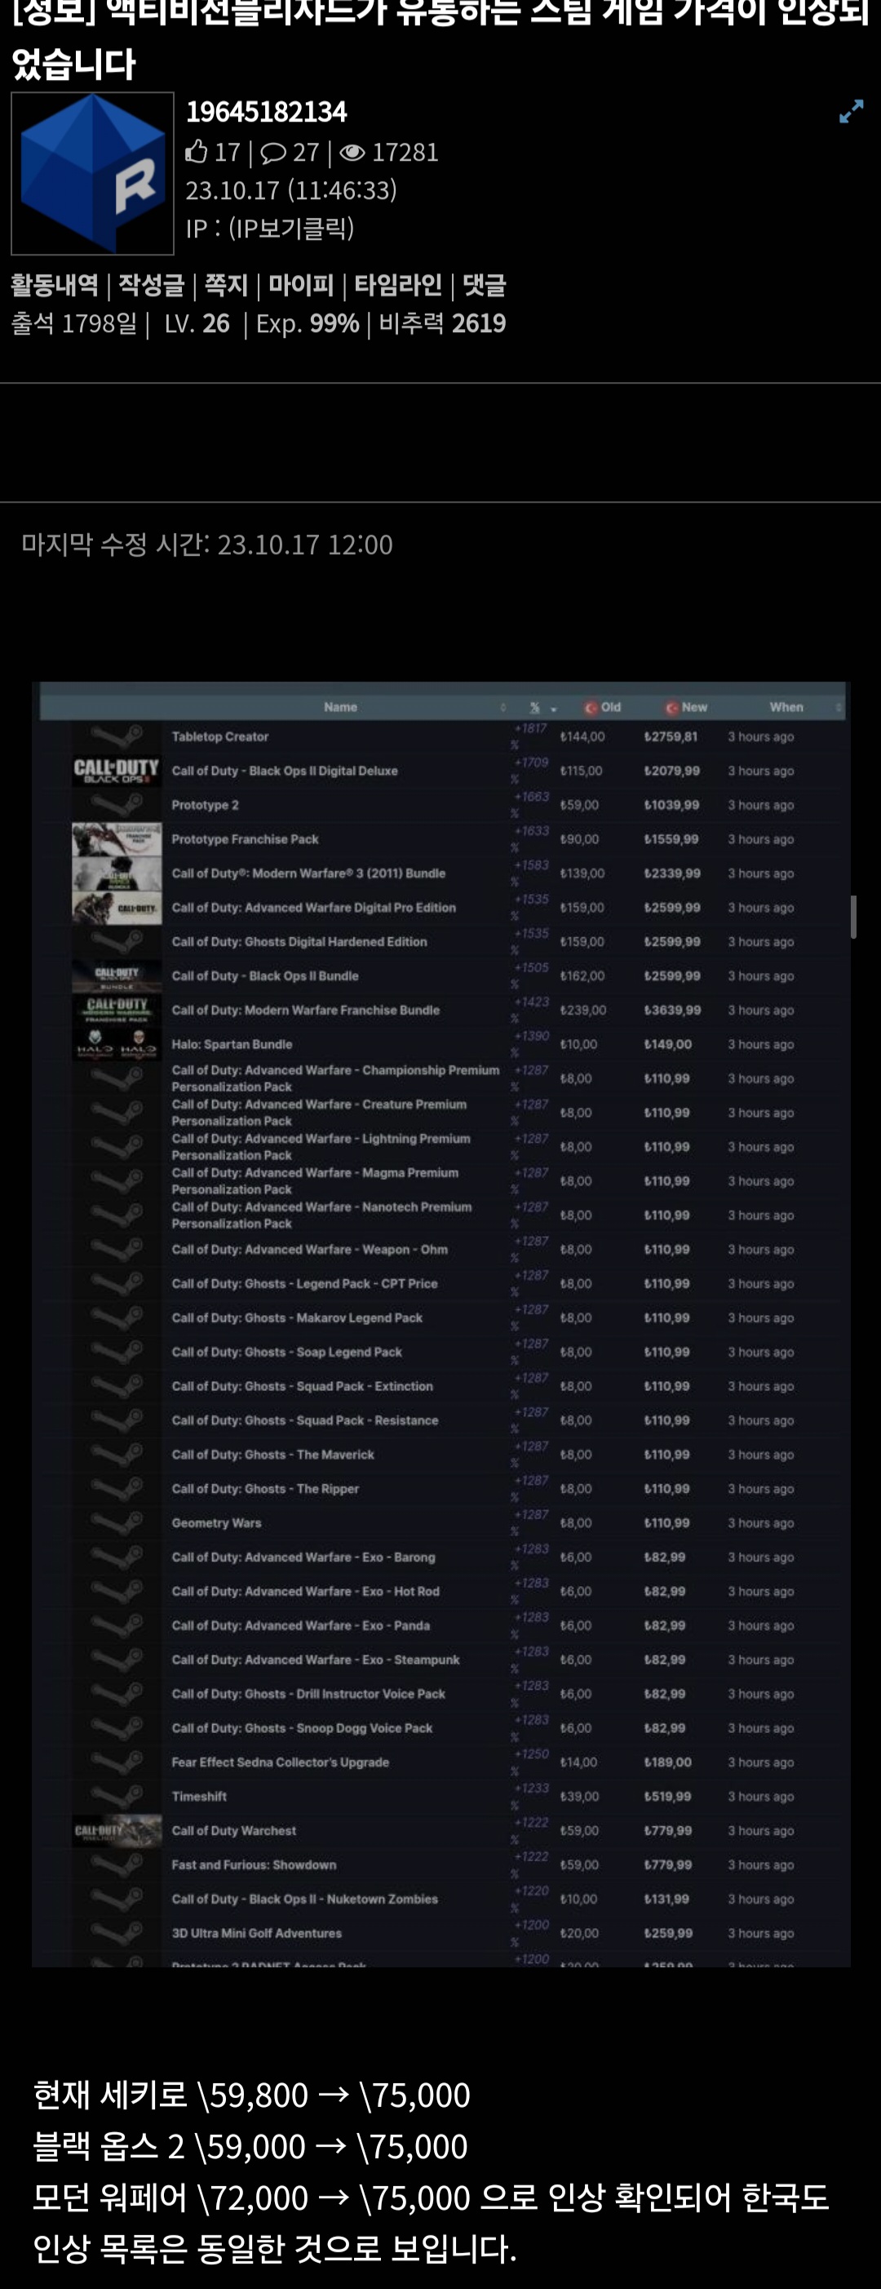Click the Geometry Wars game name
881x2289 pixels.
click(x=217, y=1523)
